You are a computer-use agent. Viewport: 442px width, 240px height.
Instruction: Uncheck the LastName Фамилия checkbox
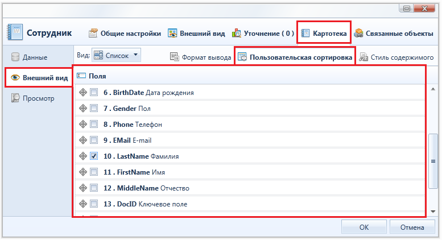pos(94,156)
